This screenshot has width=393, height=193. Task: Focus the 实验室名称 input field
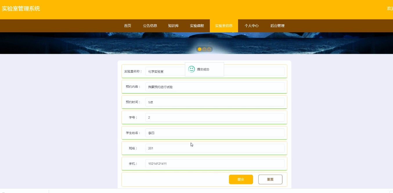tap(215, 71)
